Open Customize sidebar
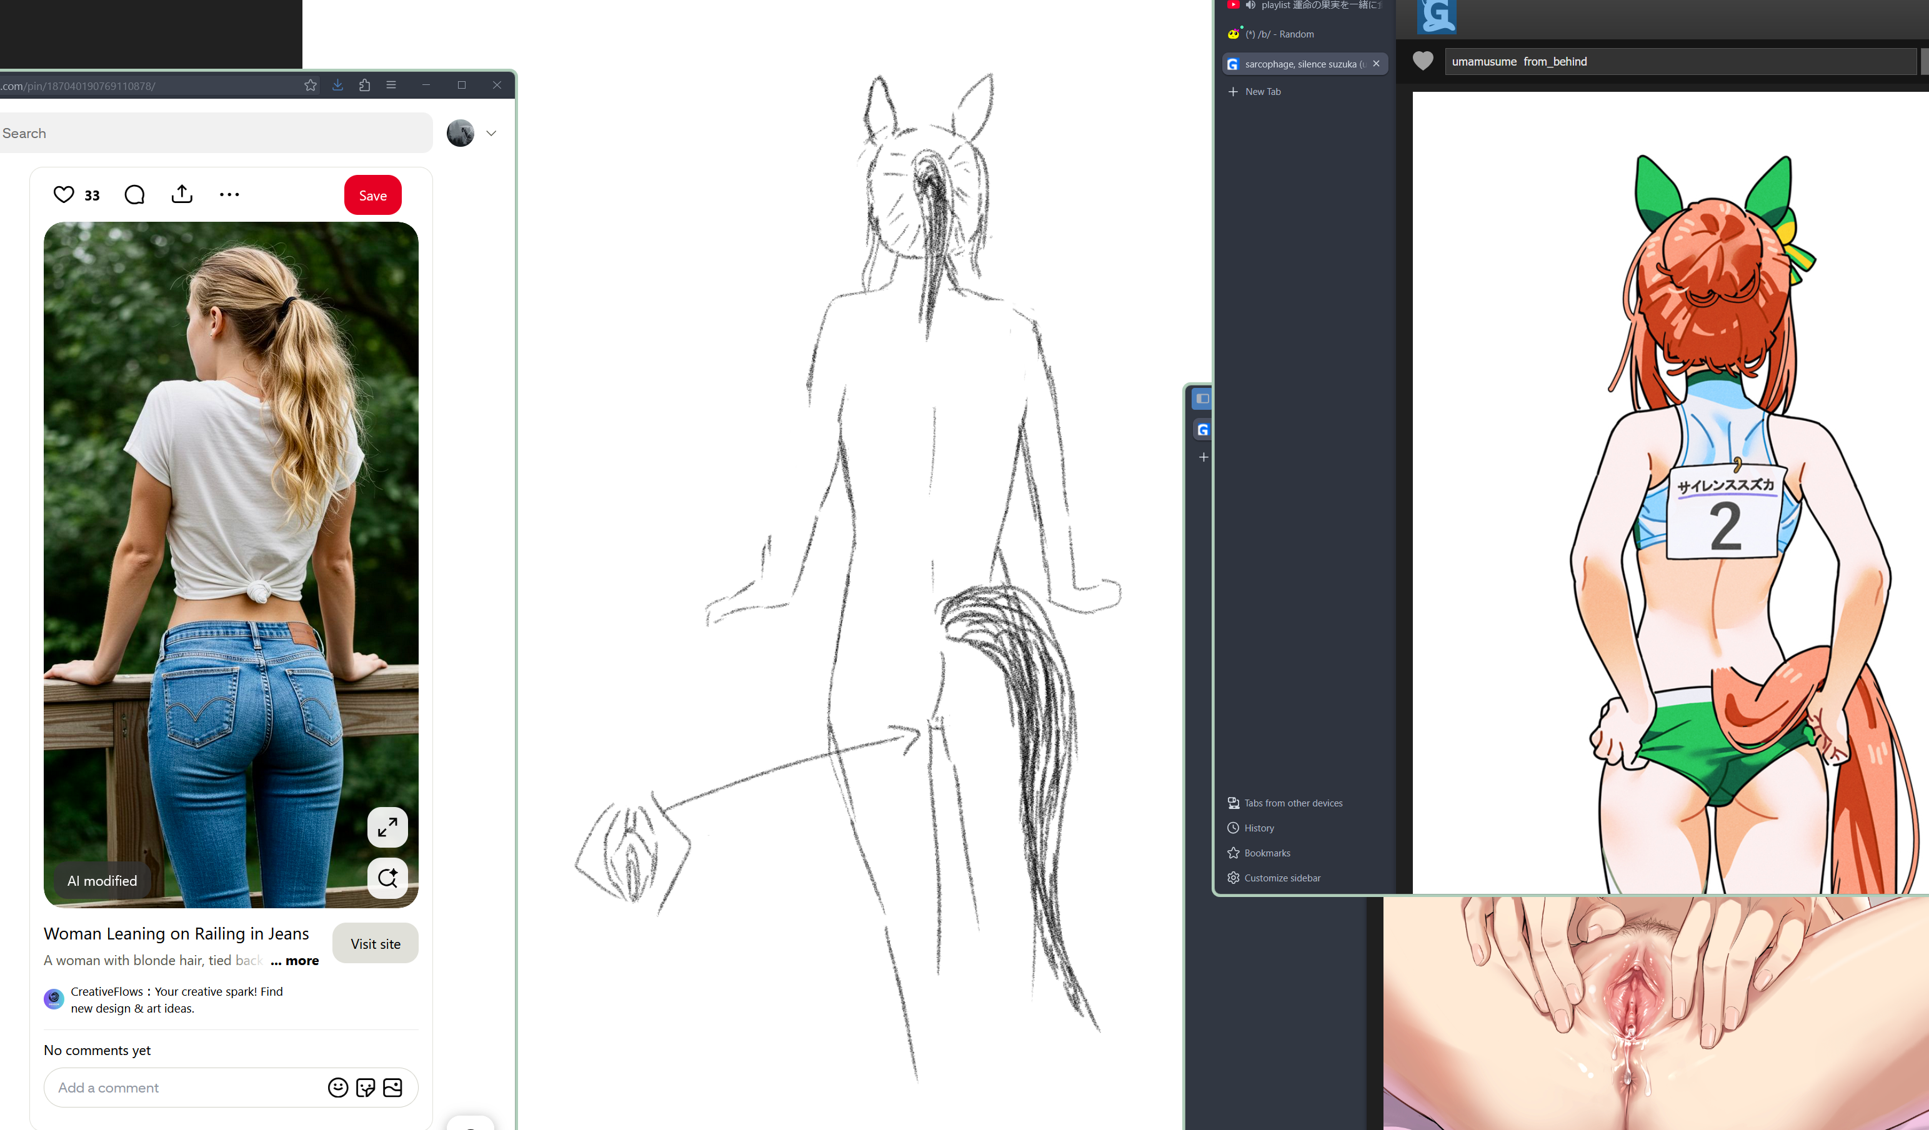The image size is (1929, 1130). coord(1275,878)
